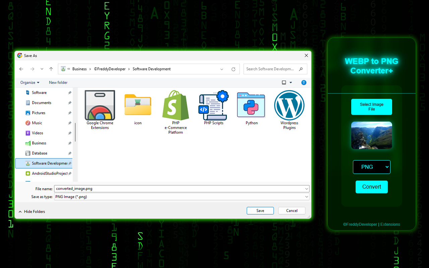Click the ©FreddyDeveloper footer link
This screenshot has width=429, height=268.
(360, 224)
